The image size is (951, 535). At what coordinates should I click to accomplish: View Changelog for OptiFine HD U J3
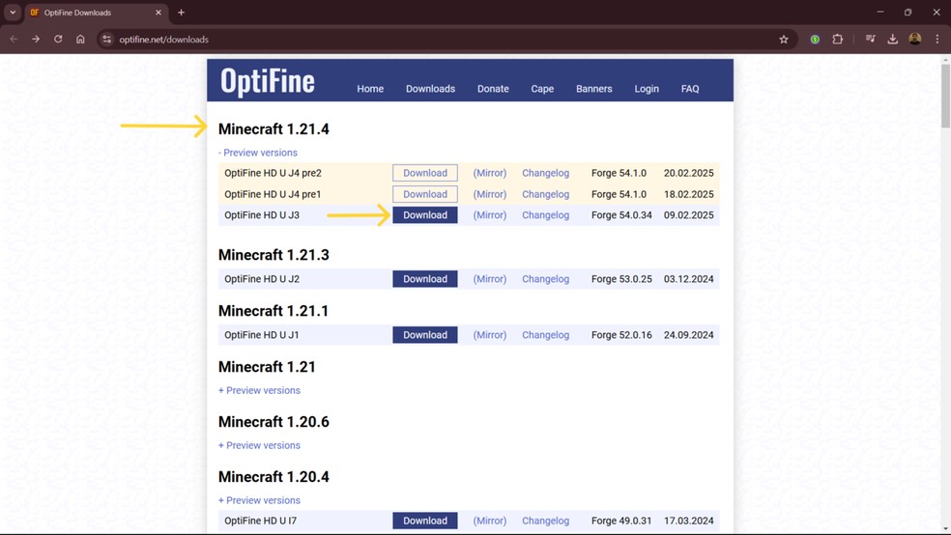(x=545, y=215)
